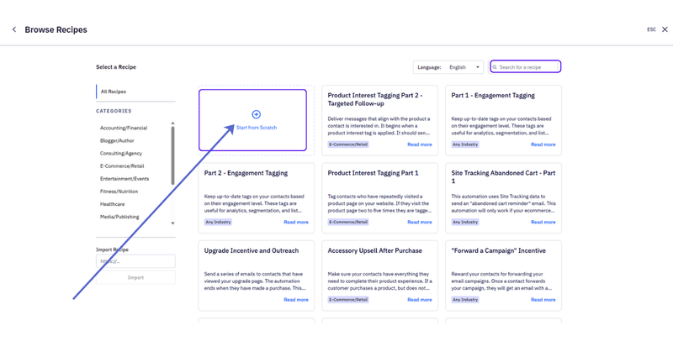Click the magnifier icon in the recipe search
Image resolution: width=673 pixels, height=357 pixels.
(x=495, y=67)
